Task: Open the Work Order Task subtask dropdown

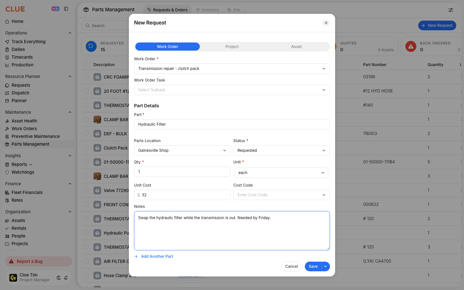Action: pos(232,90)
